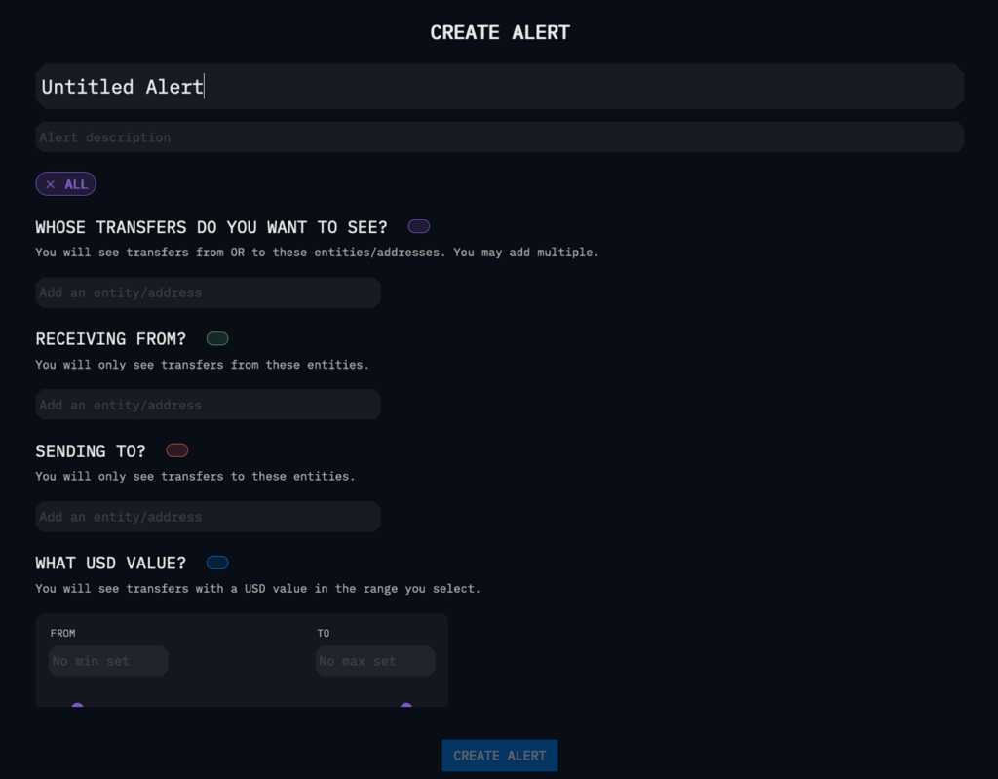Focus the entity field under Sending To
Screen dimensions: 998x779
[208, 517]
